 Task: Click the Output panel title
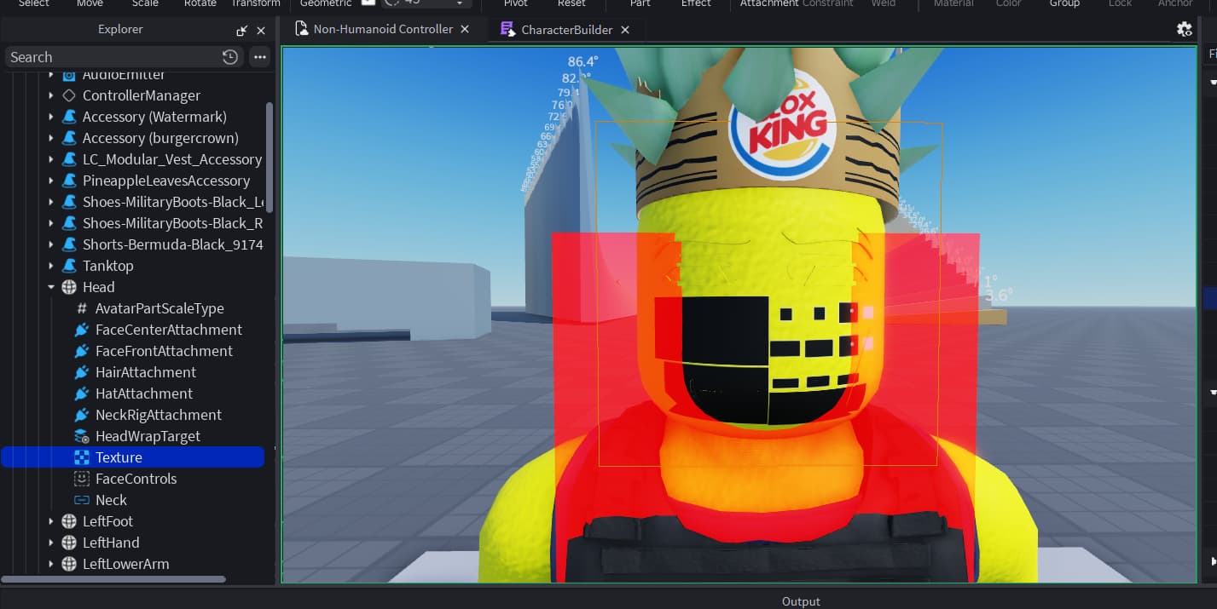click(801, 601)
